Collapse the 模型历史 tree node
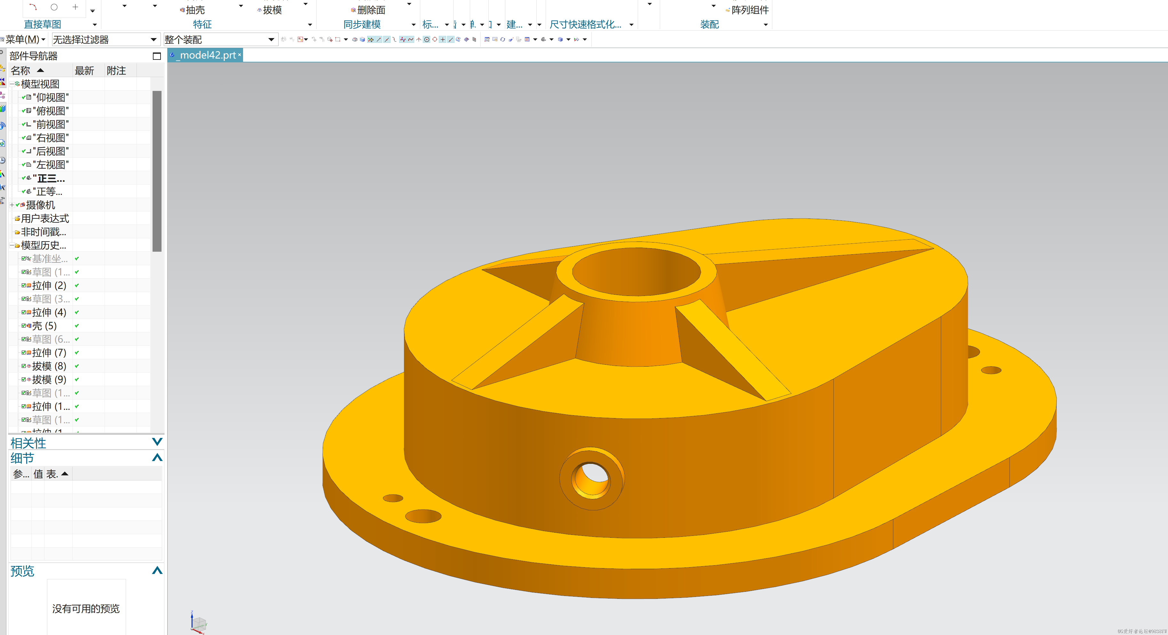Screen dimensions: 1168x635 (12, 245)
